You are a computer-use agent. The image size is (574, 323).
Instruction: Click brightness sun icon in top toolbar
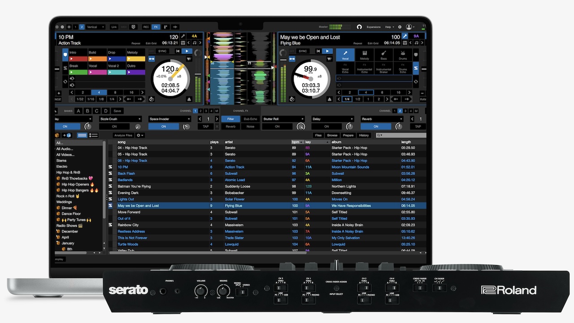[69, 27]
